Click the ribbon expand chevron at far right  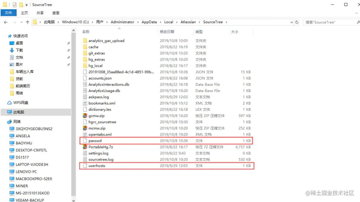tap(356, 13)
